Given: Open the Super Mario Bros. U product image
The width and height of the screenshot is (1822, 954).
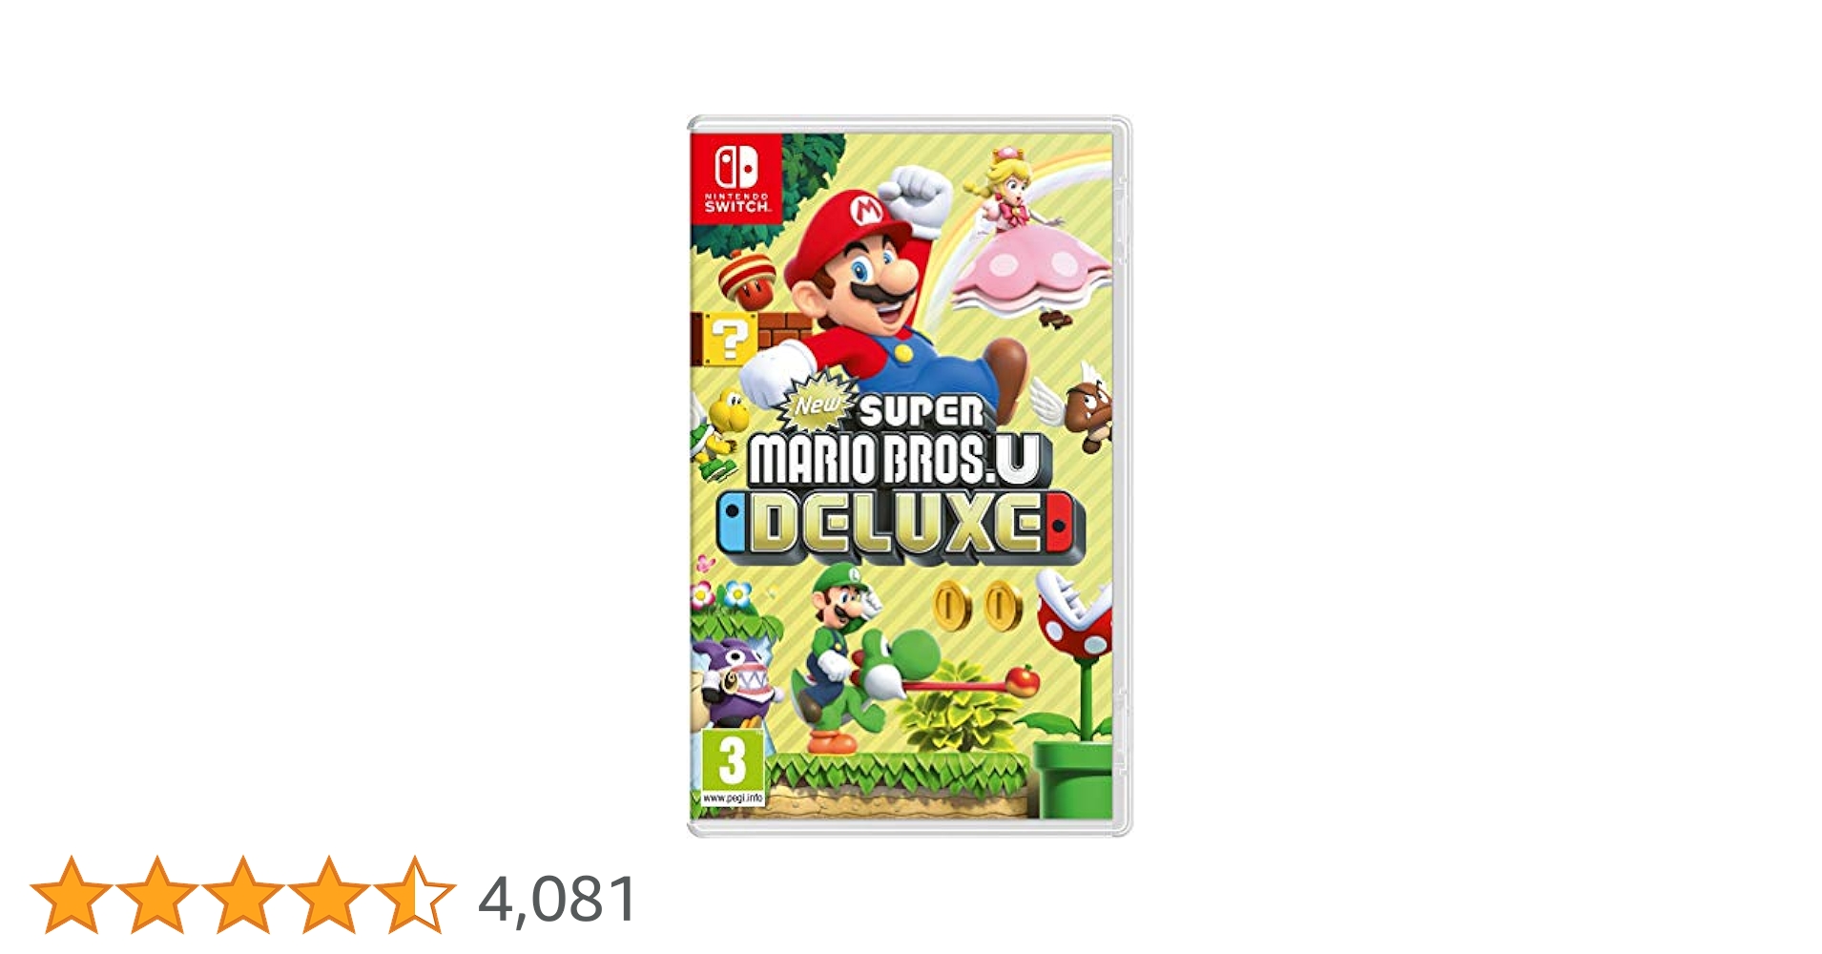Looking at the screenshot, I should click(909, 476).
